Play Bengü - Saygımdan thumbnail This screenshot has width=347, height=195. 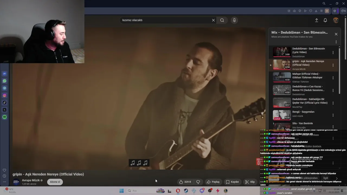click(x=282, y=115)
